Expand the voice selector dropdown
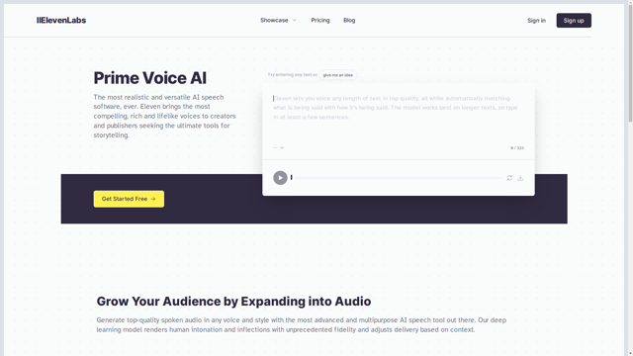Screen dimensions: 633x356 point(279,147)
